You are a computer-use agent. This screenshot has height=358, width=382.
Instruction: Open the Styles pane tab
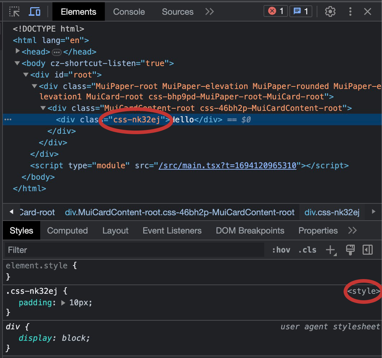click(x=22, y=230)
